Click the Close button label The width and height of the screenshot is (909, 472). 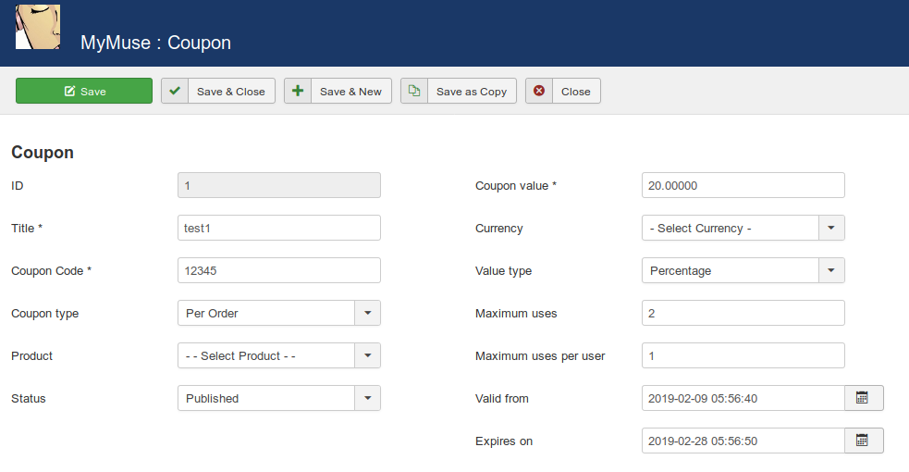[576, 92]
